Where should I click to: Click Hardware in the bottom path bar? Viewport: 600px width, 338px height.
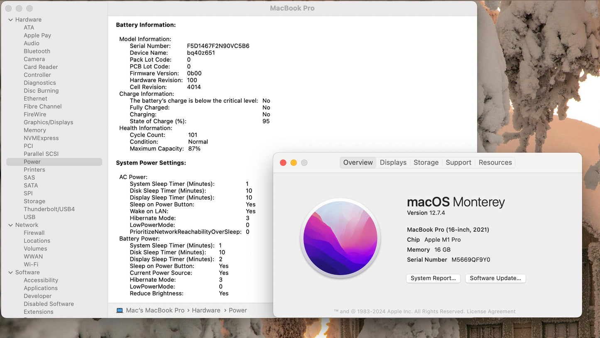point(206,310)
